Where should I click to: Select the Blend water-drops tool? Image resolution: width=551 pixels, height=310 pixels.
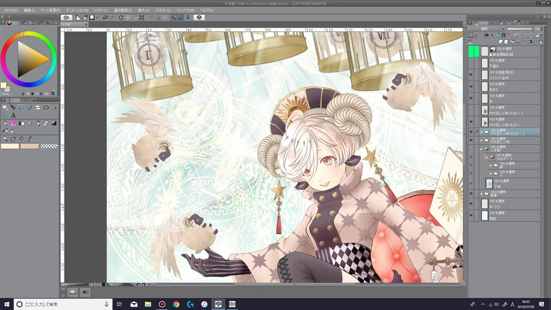(x=21, y=123)
